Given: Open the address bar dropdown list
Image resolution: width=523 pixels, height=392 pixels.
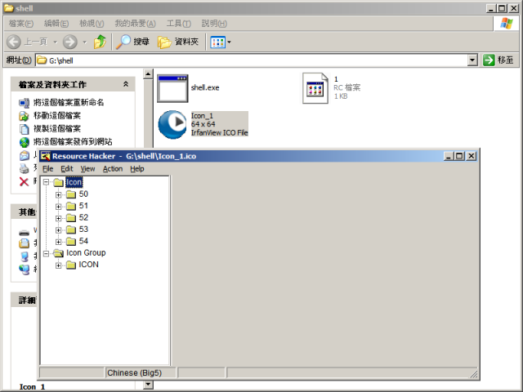Looking at the screenshot, I should 472,60.
